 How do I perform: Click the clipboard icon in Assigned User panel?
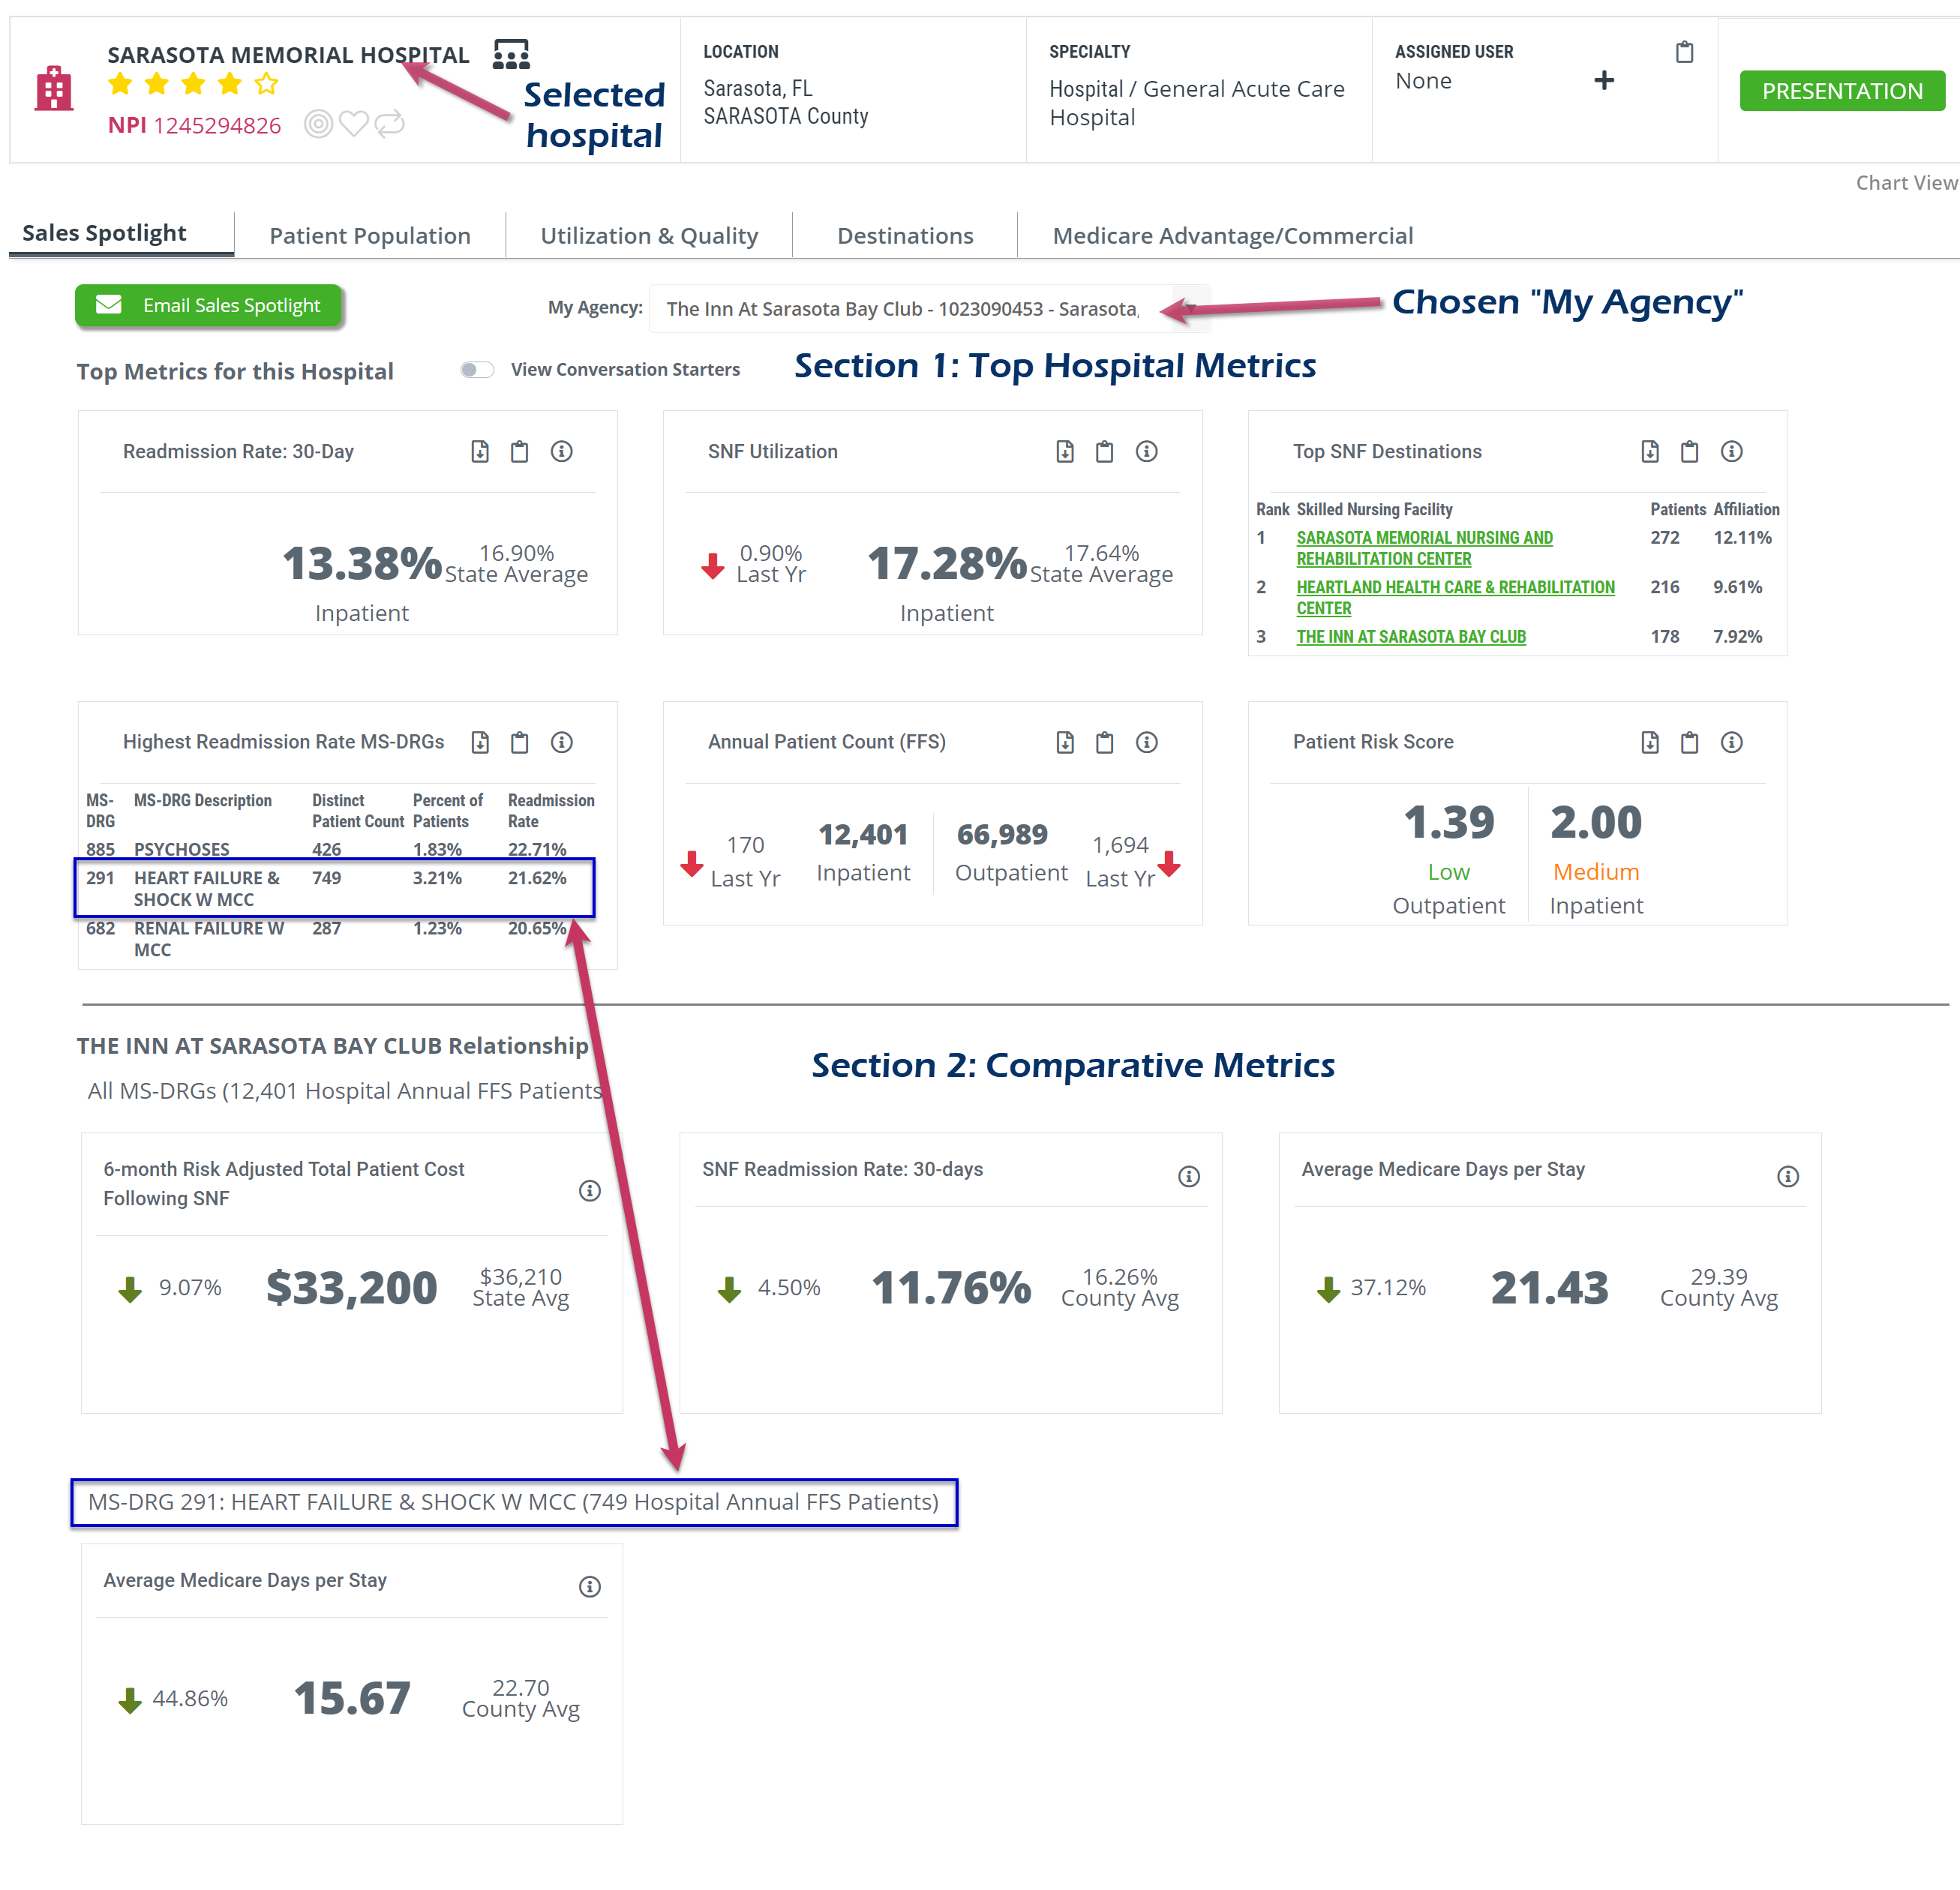1685,52
